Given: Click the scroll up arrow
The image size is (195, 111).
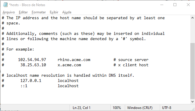Looking at the screenshot, I should 192,18.
